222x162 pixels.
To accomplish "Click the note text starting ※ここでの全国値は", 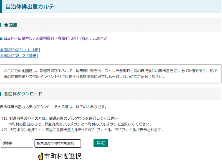I will click(x=110, y=74).
